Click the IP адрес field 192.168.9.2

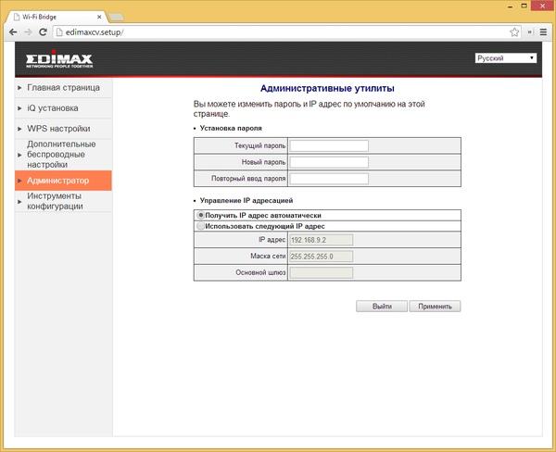pos(322,240)
